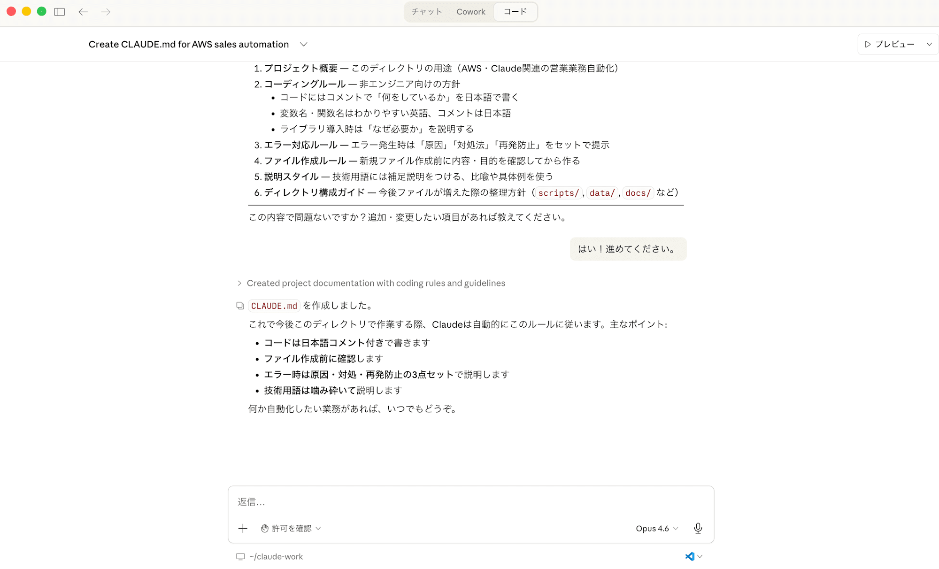Click the VS Code editor icon
Viewport: 939px width, 569px height.
point(689,556)
